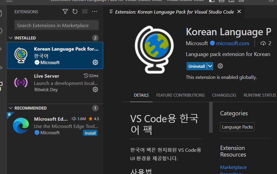The width and height of the screenshot is (277, 174).
Task: Focus the Search Extensions in Marketplace field
Action: pos(57,25)
